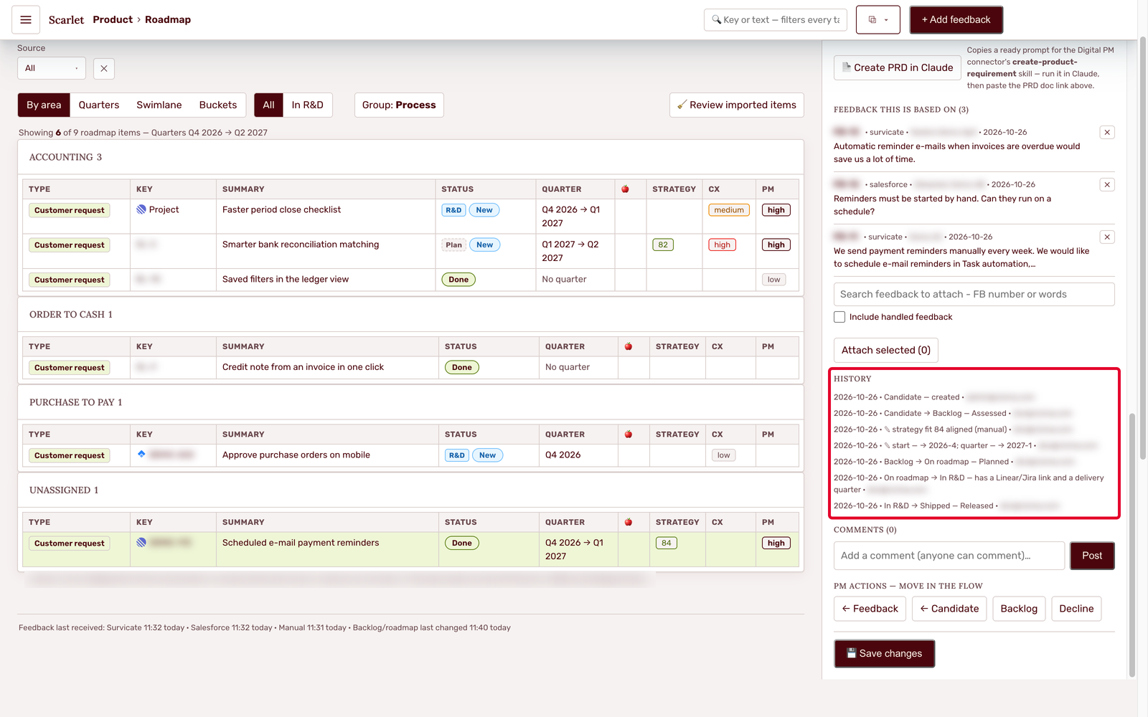Open Smarter bank reconciliation matching item
This screenshot has width=1148, height=717.
tap(301, 244)
